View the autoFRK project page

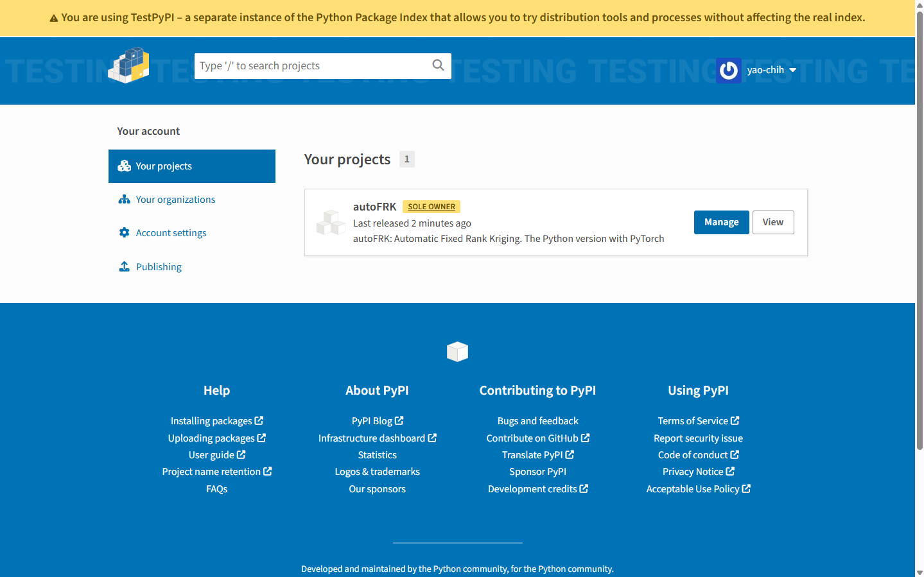click(x=773, y=222)
